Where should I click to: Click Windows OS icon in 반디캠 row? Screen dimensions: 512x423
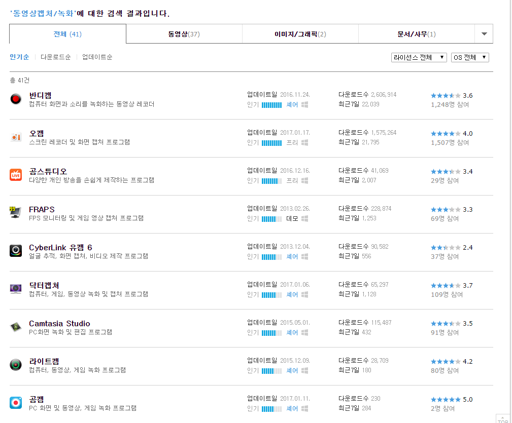[304, 104]
